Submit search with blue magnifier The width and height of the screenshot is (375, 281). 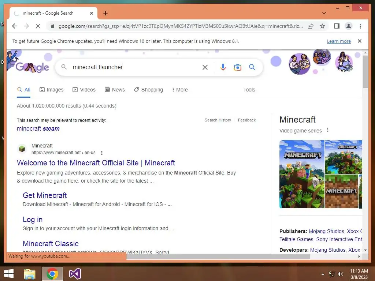[x=252, y=67]
